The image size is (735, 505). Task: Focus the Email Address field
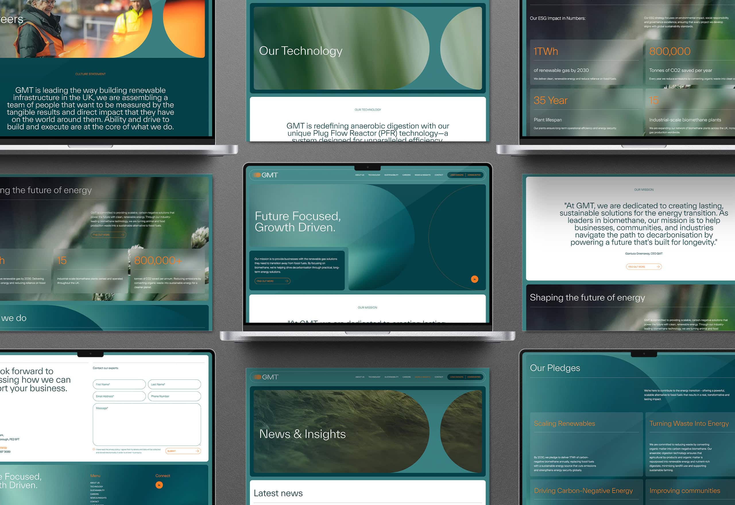pos(119,396)
